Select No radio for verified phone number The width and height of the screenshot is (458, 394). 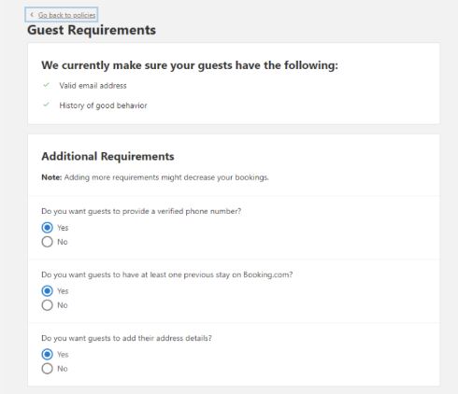pyautogui.click(x=47, y=242)
